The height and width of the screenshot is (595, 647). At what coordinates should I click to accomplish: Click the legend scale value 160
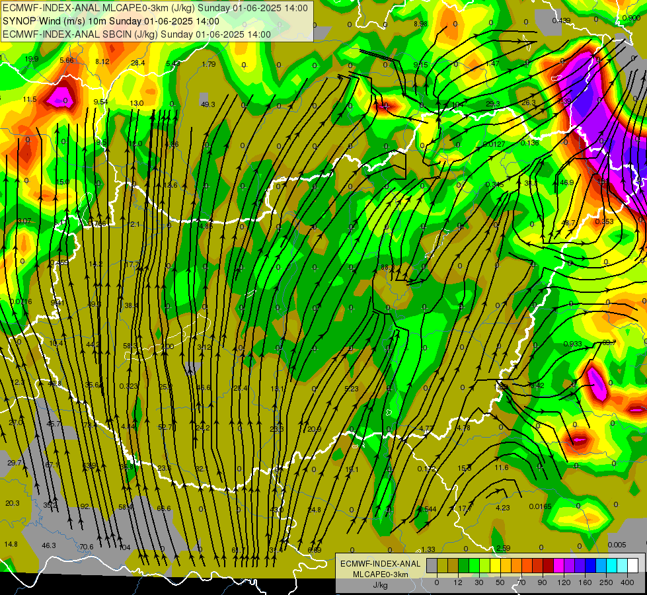tap(585, 582)
